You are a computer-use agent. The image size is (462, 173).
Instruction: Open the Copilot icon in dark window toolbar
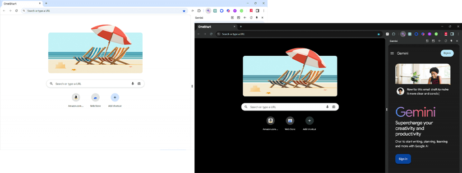(x=423, y=34)
